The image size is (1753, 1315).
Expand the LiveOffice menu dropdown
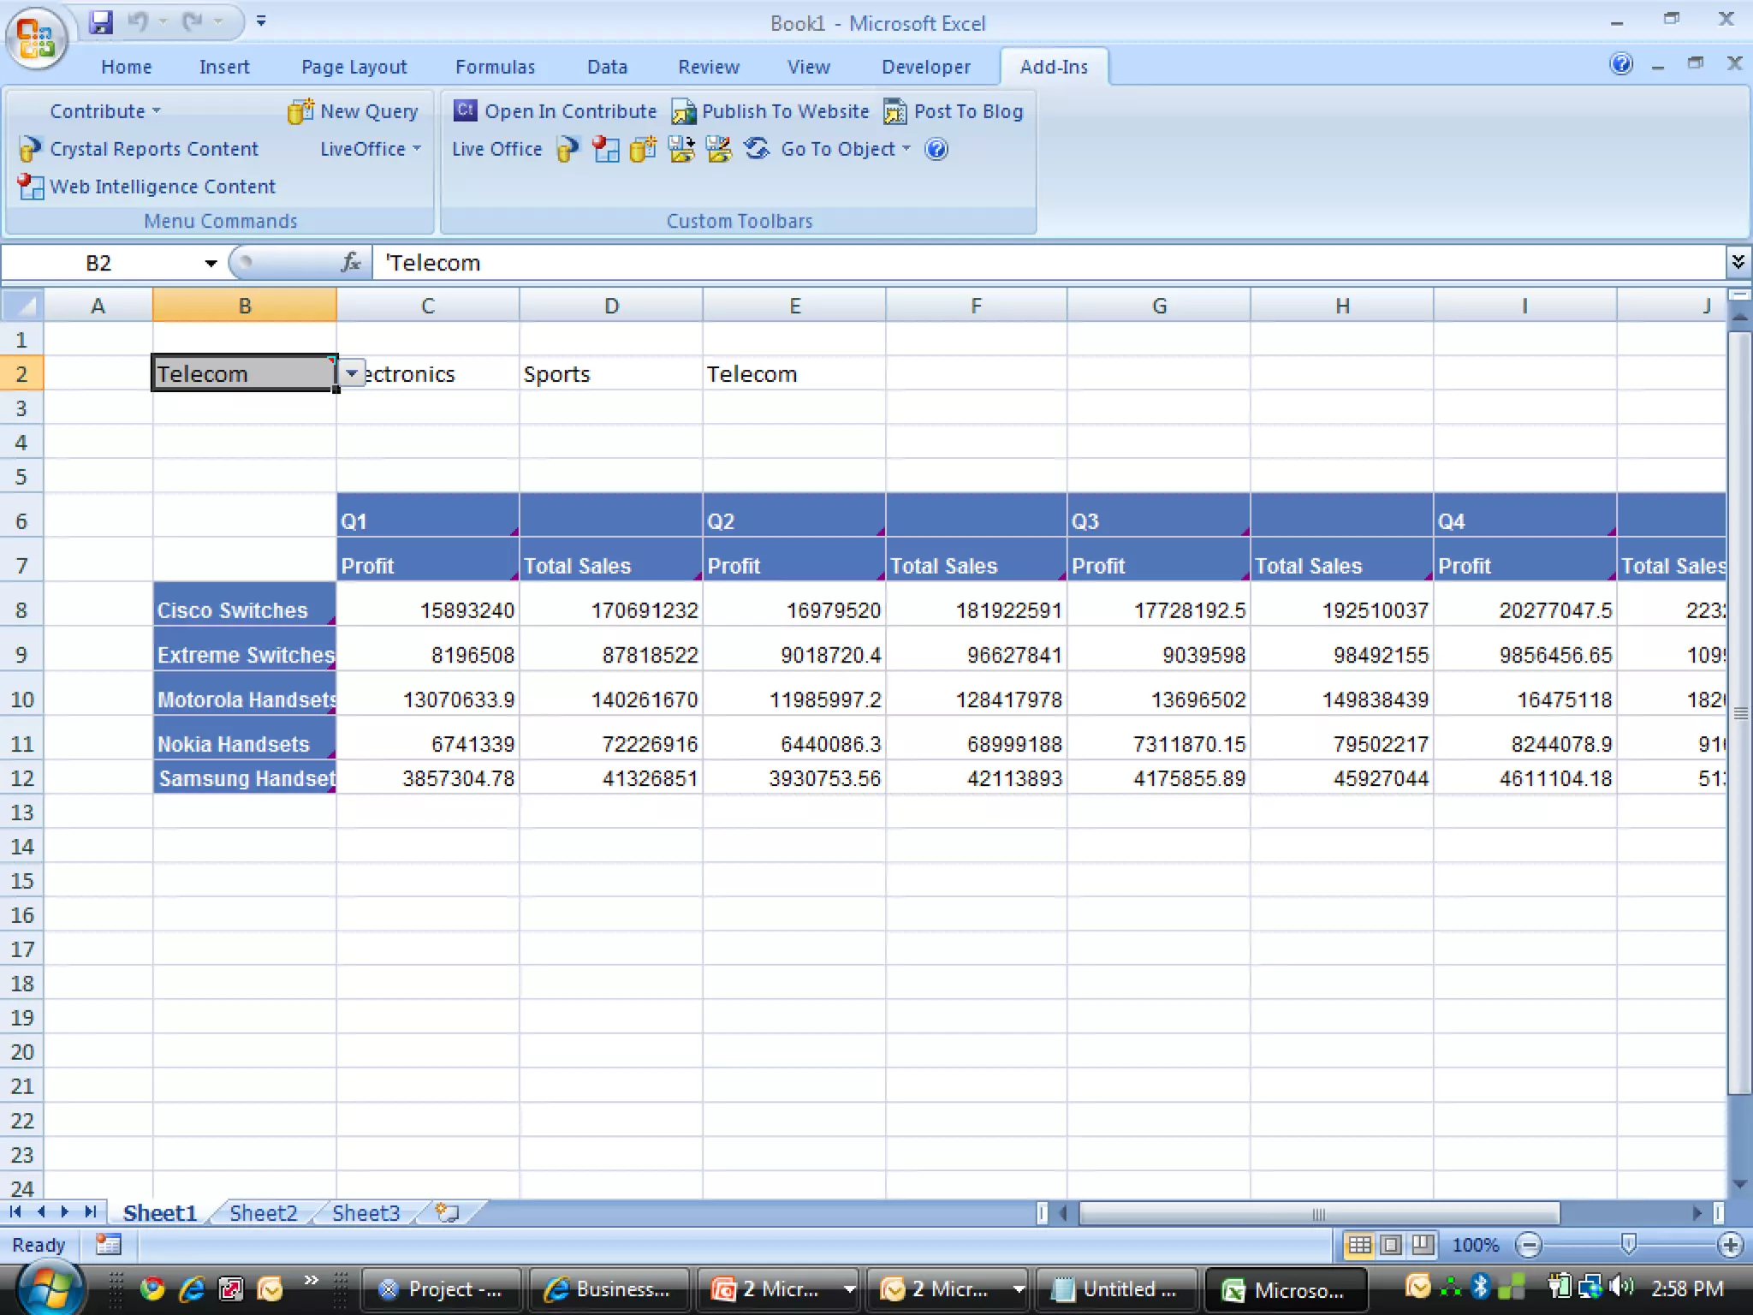pos(371,149)
